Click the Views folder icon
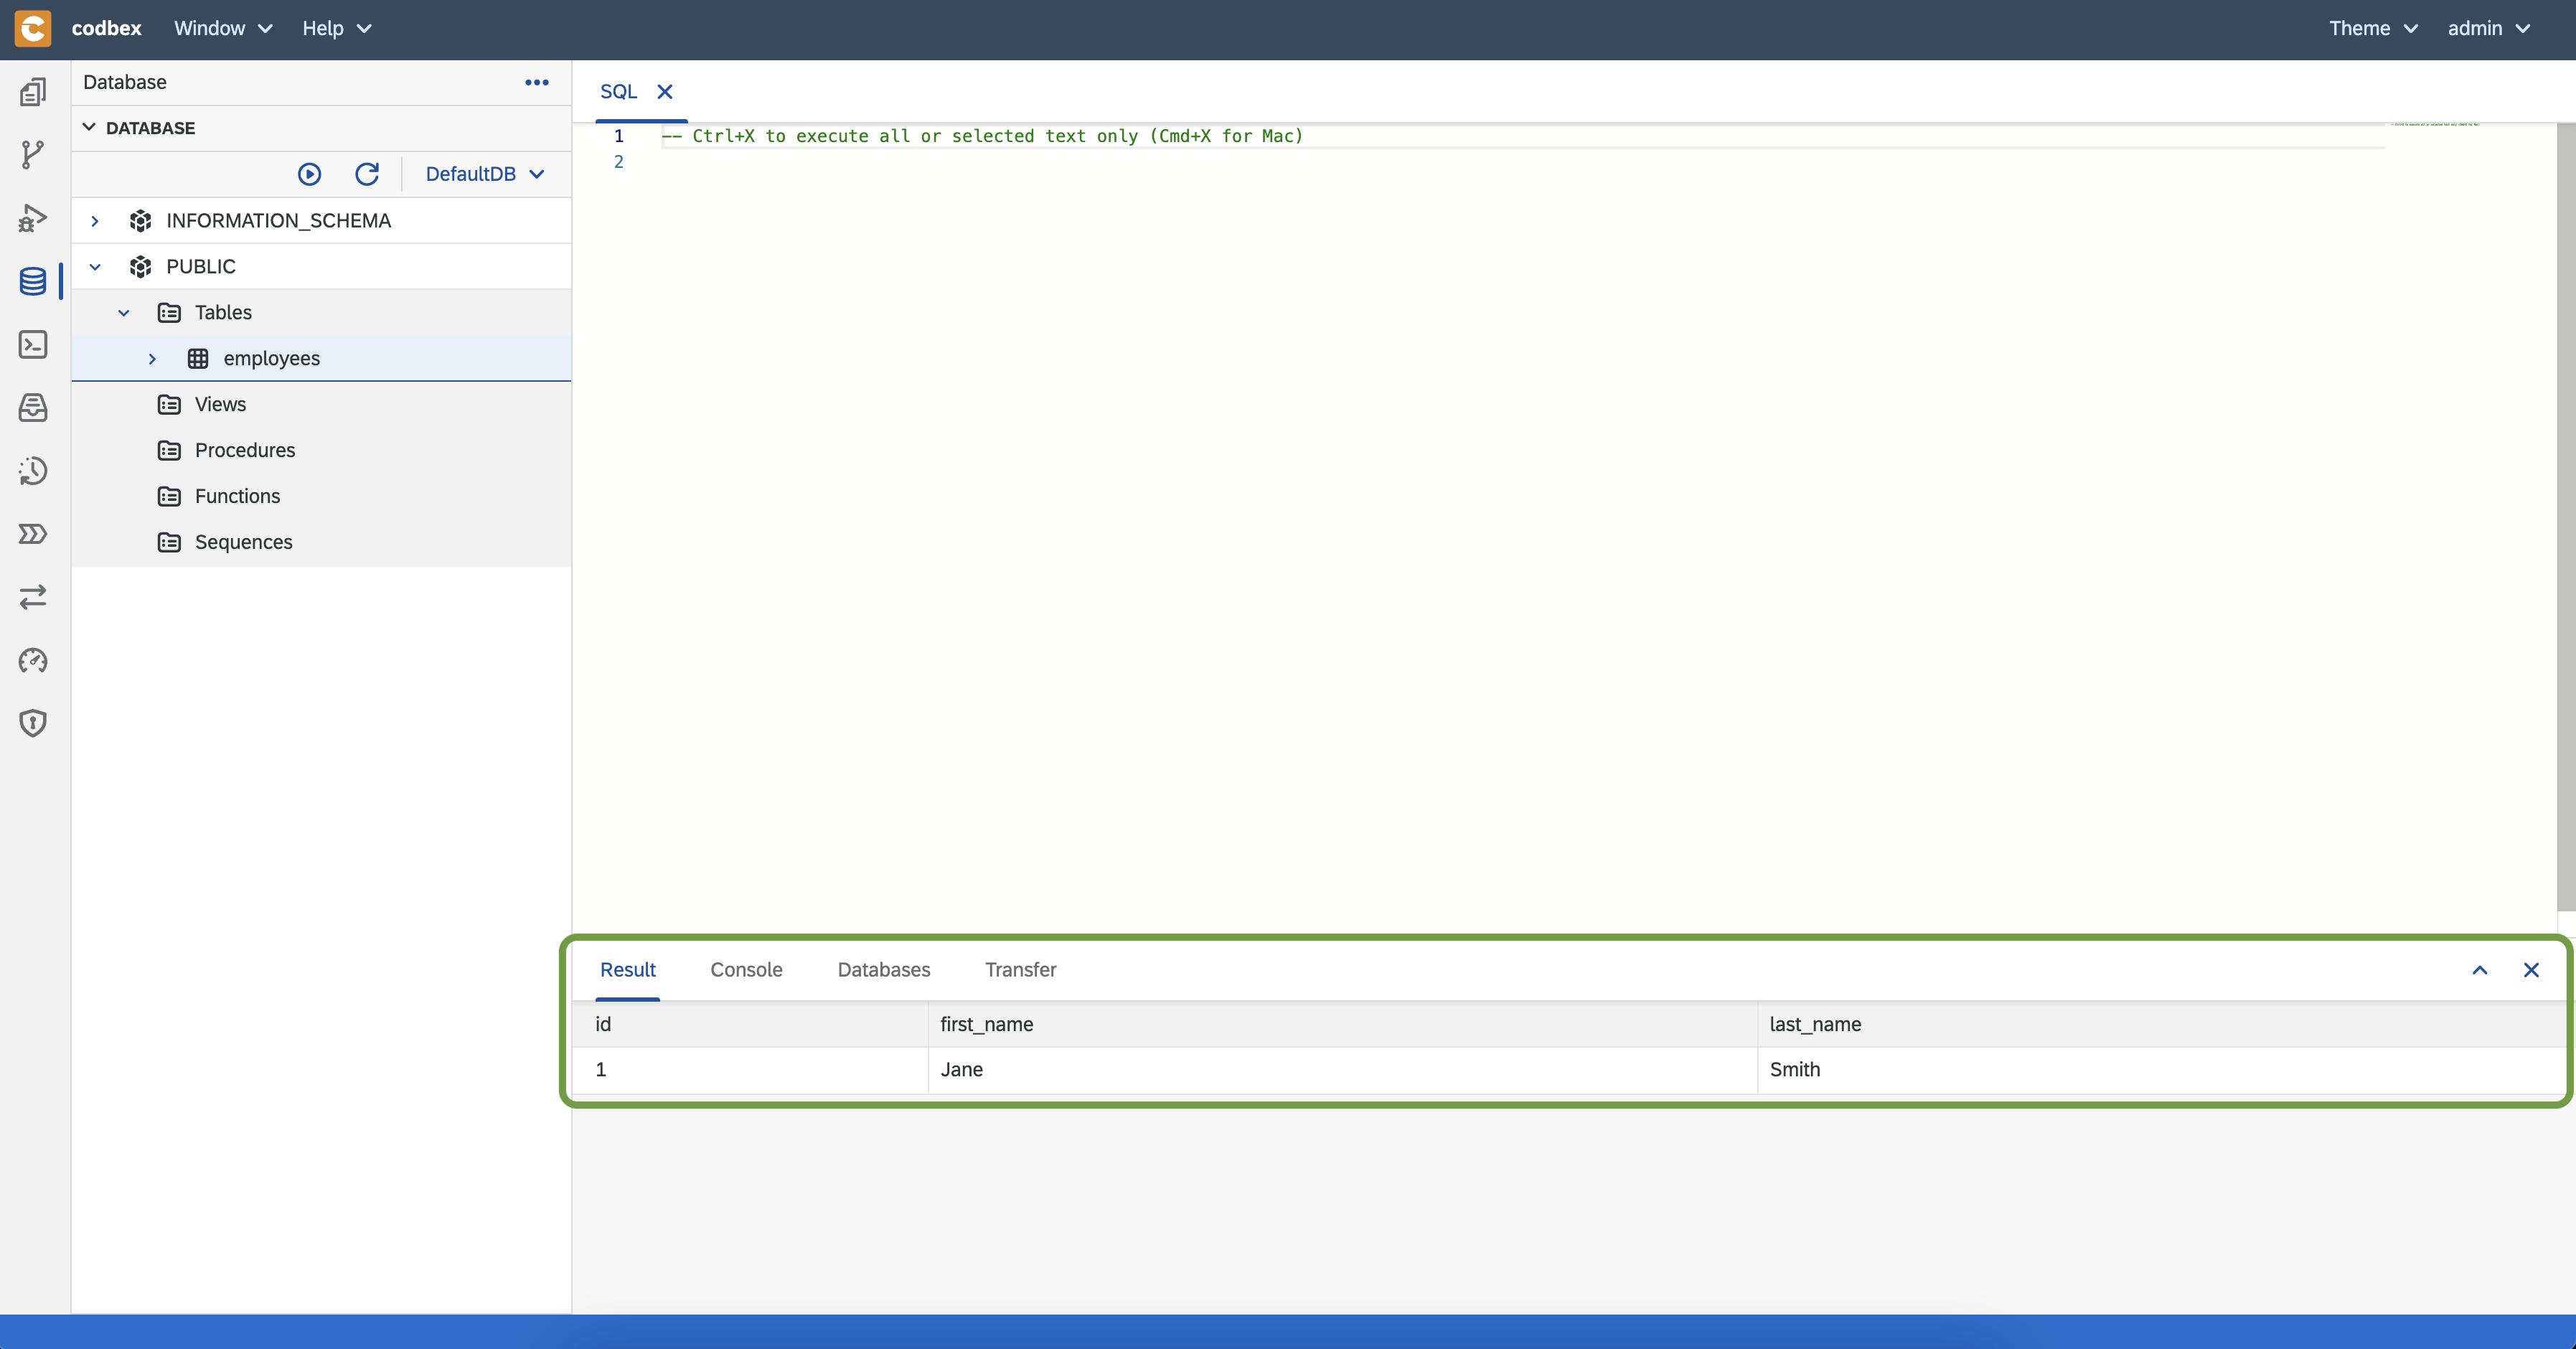Image resolution: width=2576 pixels, height=1349 pixels. (x=170, y=405)
